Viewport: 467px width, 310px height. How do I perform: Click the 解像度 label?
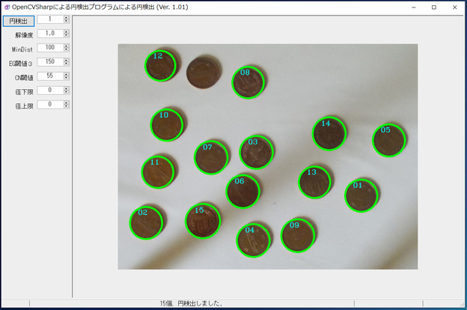[24, 35]
